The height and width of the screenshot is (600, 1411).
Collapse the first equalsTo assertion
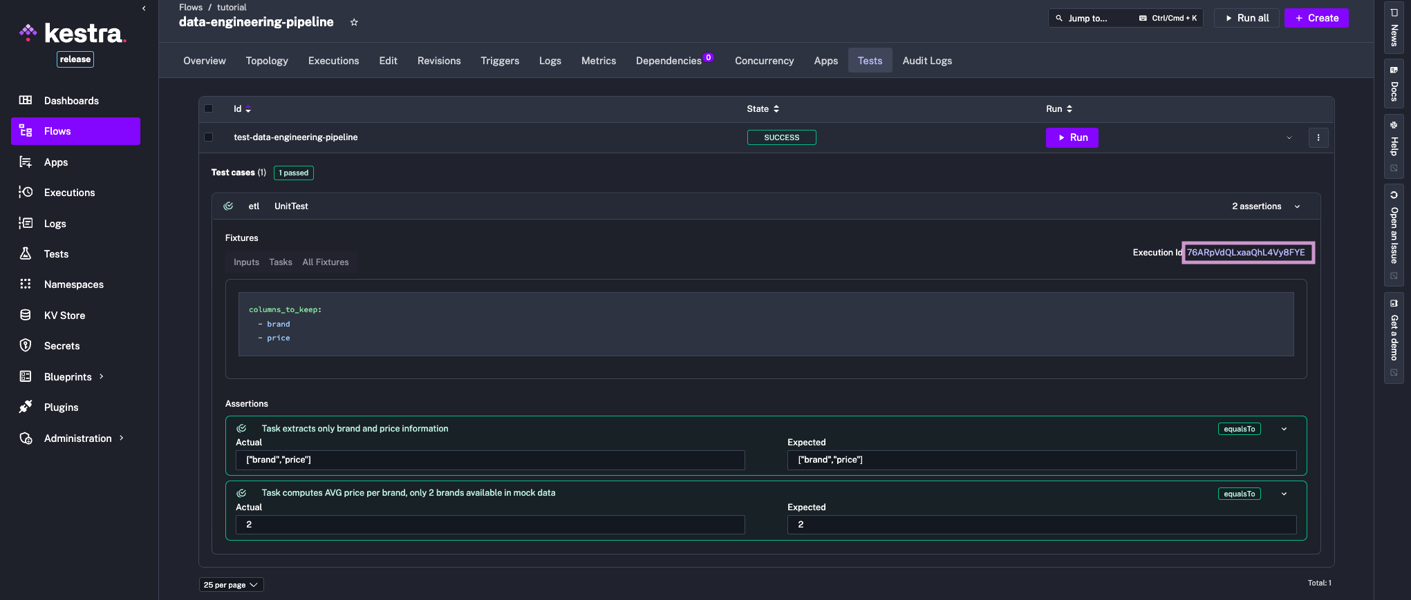pyautogui.click(x=1284, y=429)
